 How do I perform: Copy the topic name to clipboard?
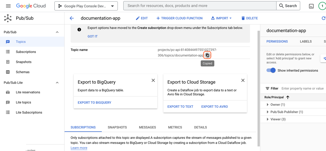(207, 55)
